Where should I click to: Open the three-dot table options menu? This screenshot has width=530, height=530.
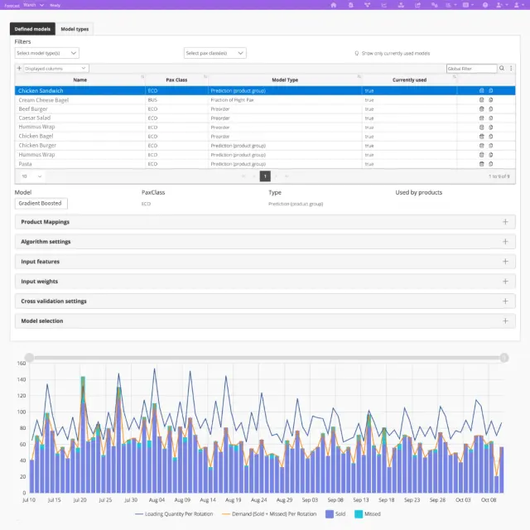pyautogui.click(x=511, y=68)
